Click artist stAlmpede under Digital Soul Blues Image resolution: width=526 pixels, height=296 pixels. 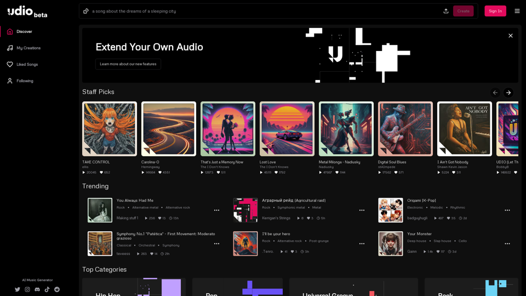pos(386,167)
